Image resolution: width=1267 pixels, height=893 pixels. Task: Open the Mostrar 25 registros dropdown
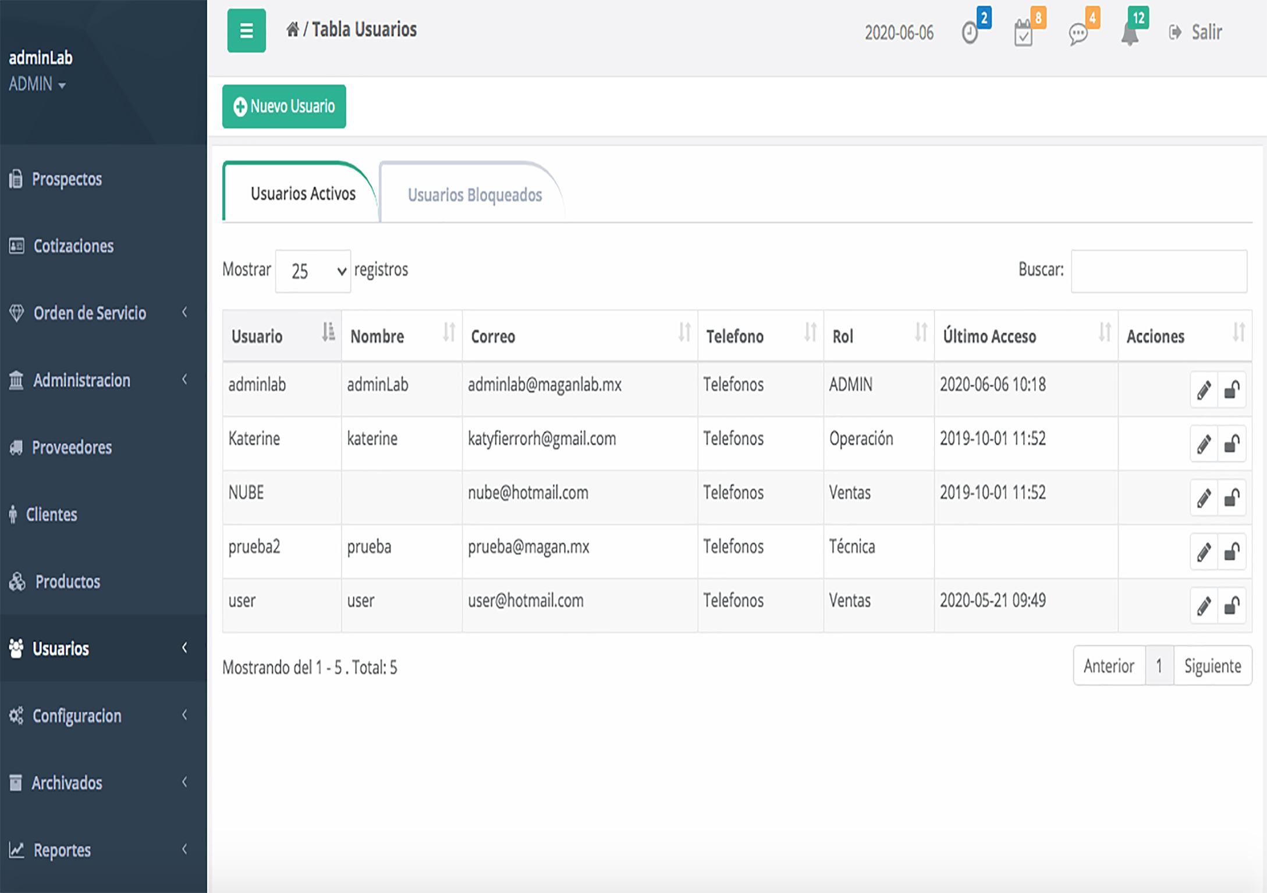tap(313, 271)
